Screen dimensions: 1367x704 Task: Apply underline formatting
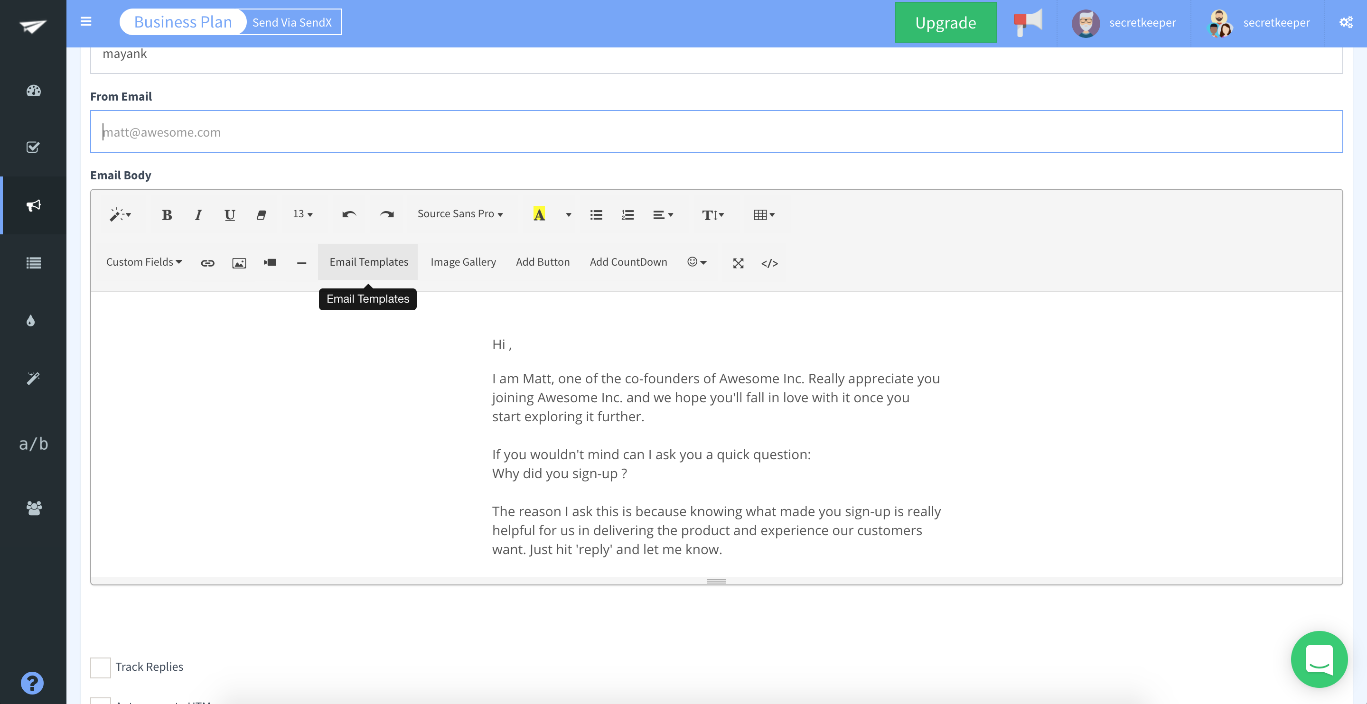point(230,214)
